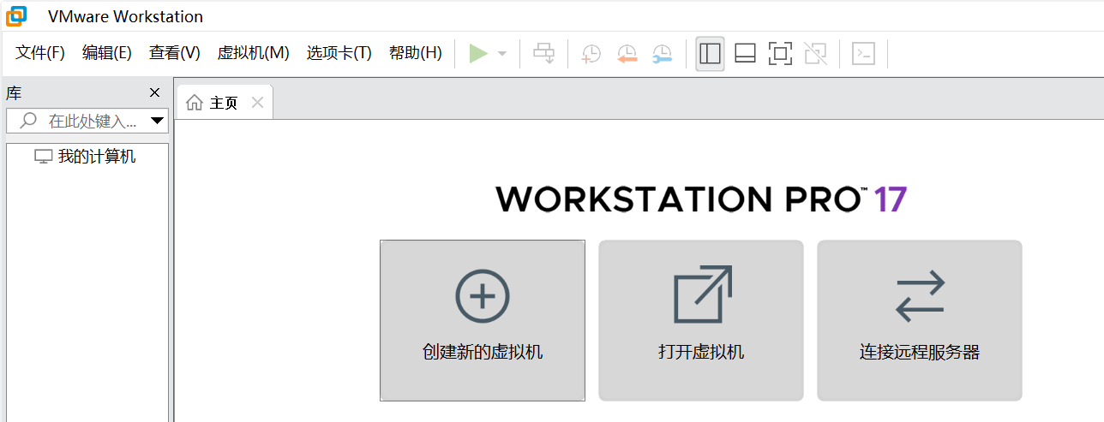Click the 打开虚拟机 button
The width and height of the screenshot is (1104, 422).
701,320
